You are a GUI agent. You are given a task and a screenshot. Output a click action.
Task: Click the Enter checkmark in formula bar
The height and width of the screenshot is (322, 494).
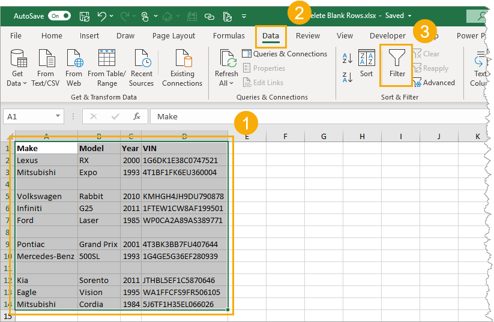(115, 116)
